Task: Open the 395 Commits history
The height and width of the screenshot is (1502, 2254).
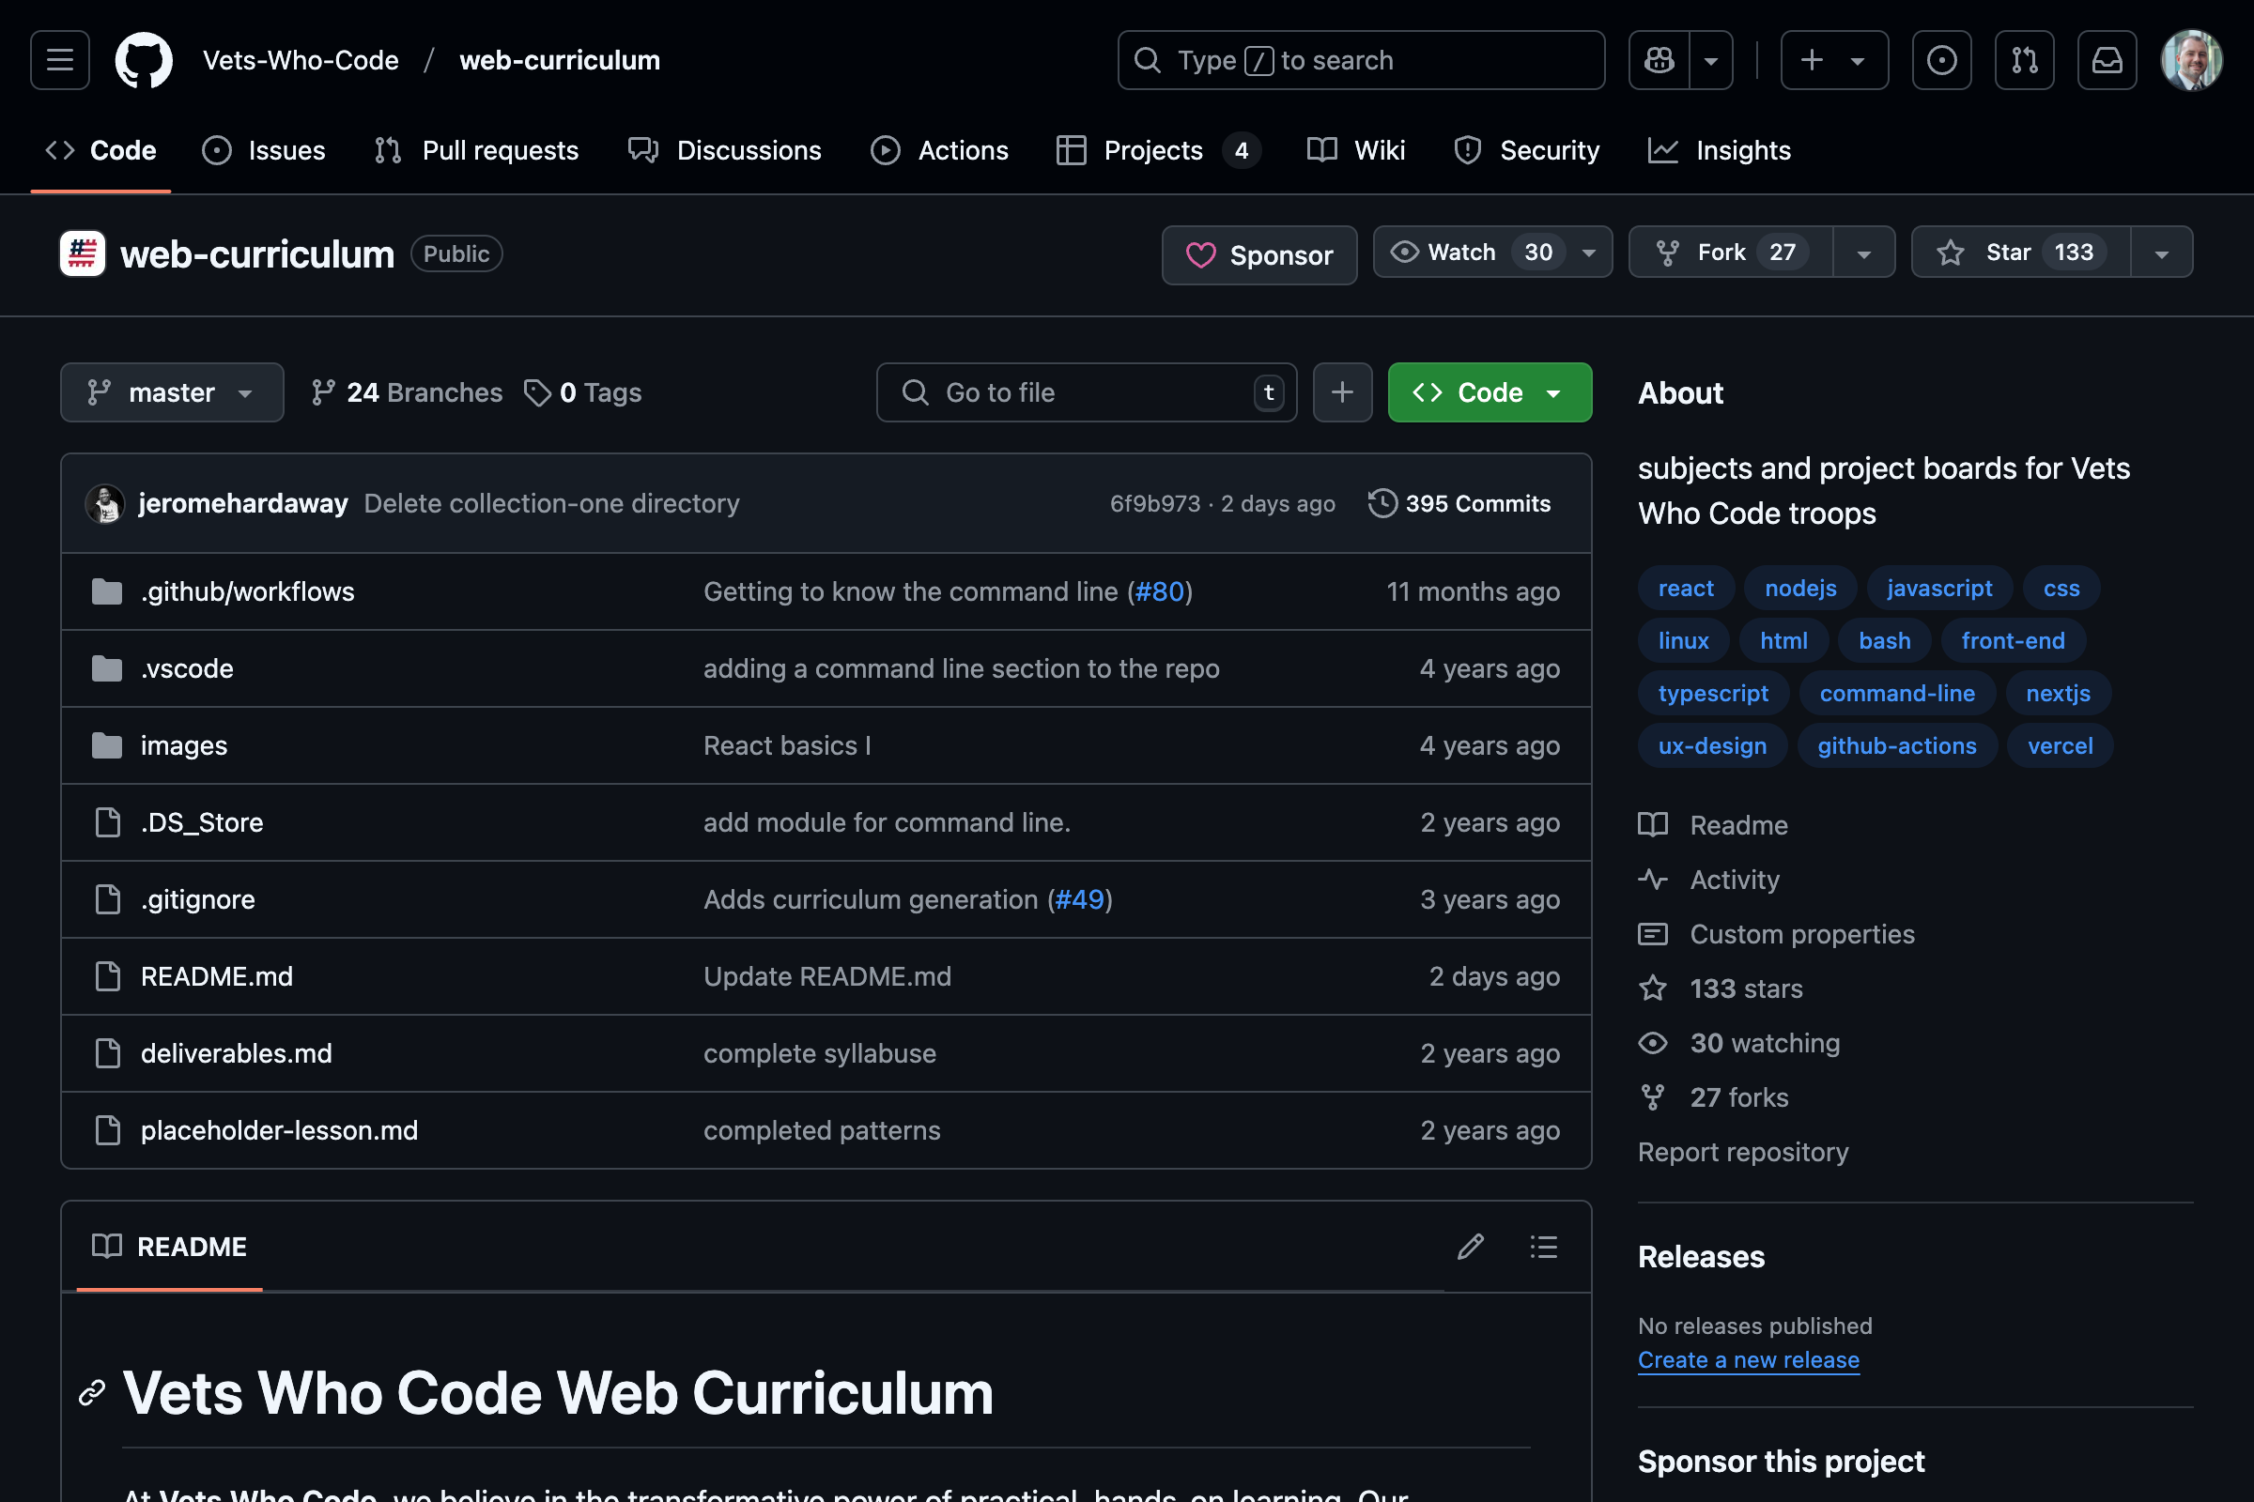Action: pyautogui.click(x=1459, y=504)
